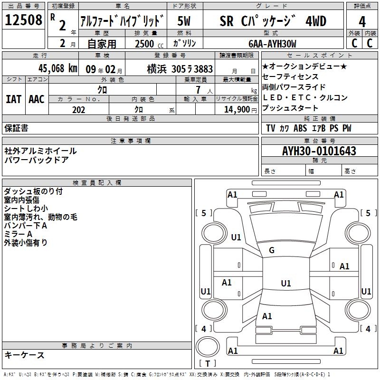Select the color number 202 field

[x=79, y=109]
